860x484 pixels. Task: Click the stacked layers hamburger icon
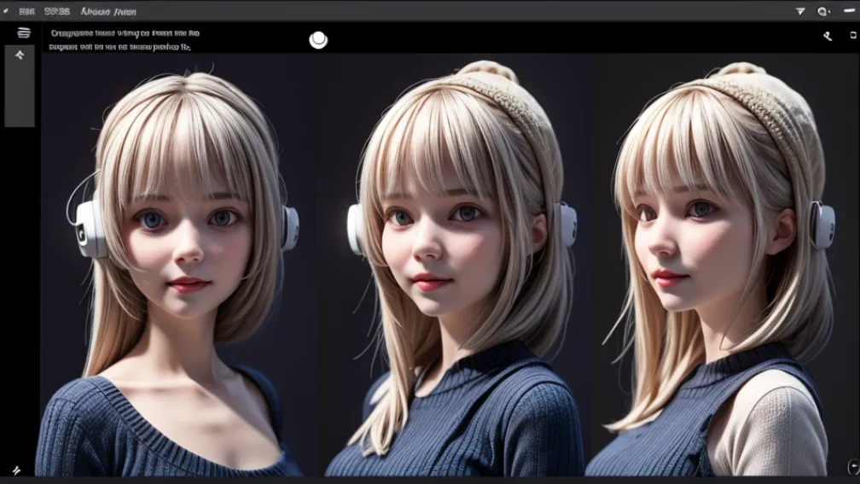point(24,32)
